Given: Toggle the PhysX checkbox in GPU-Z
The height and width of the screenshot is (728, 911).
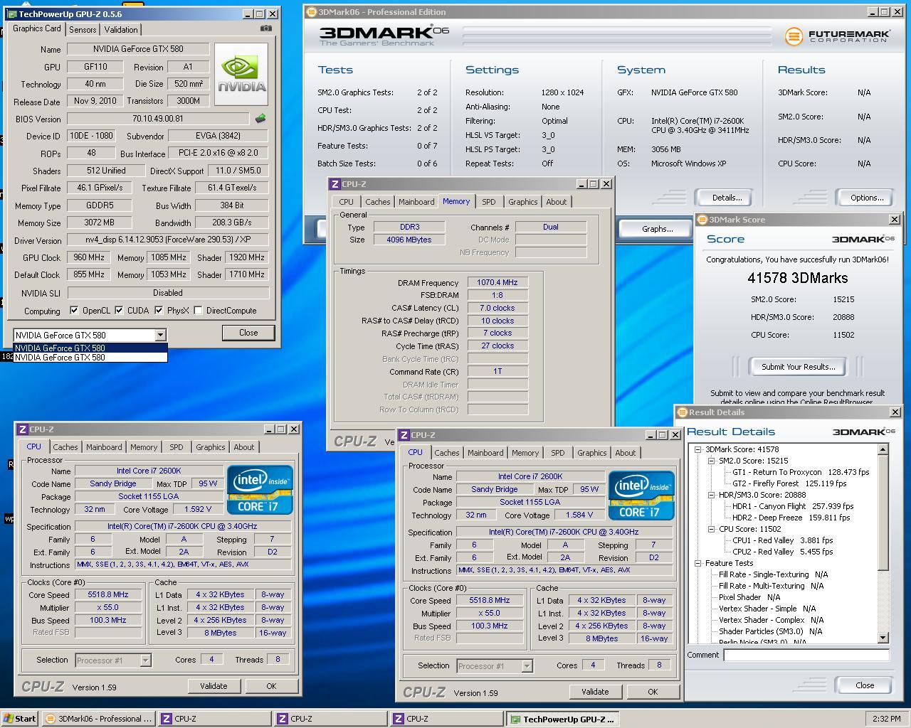Looking at the screenshot, I should pyautogui.click(x=159, y=311).
